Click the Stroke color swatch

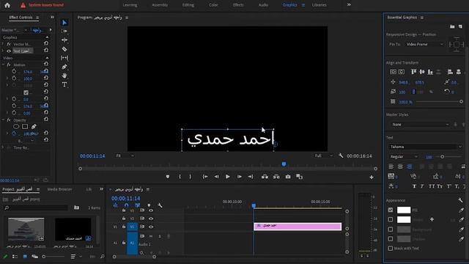tap(404, 220)
